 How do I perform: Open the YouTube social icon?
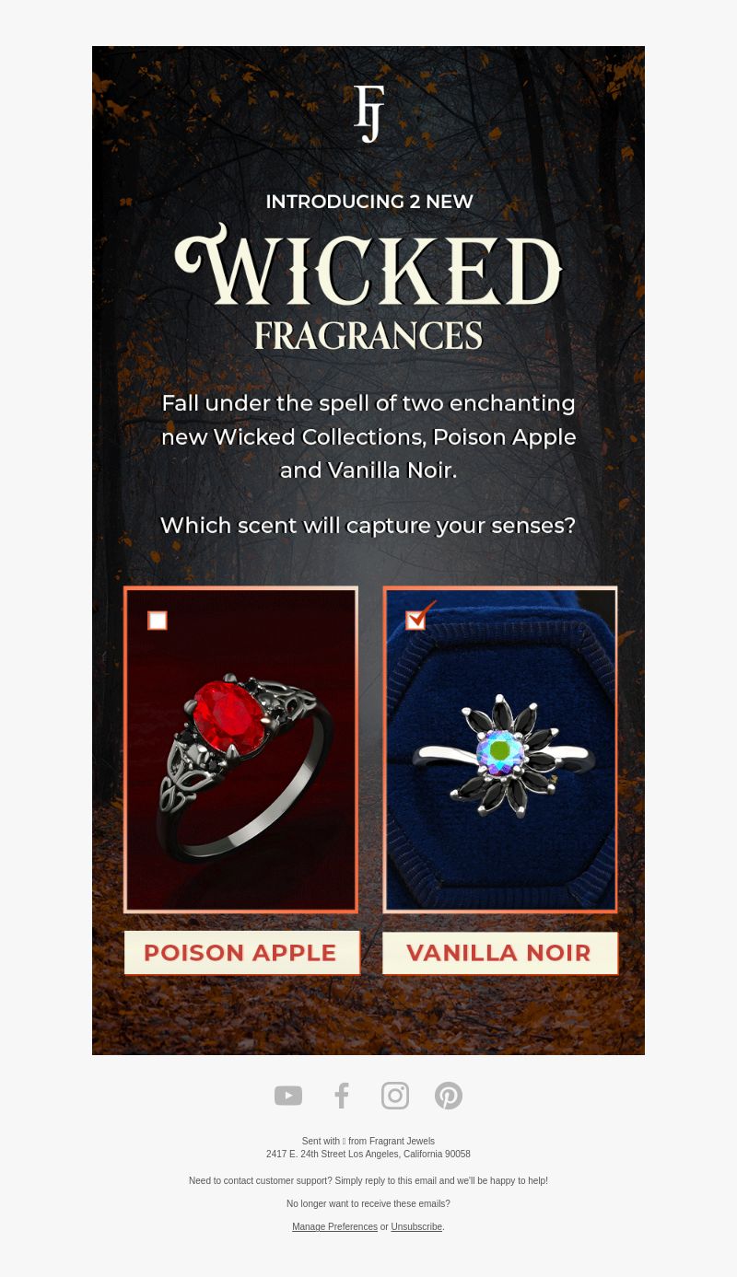click(288, 1096)
